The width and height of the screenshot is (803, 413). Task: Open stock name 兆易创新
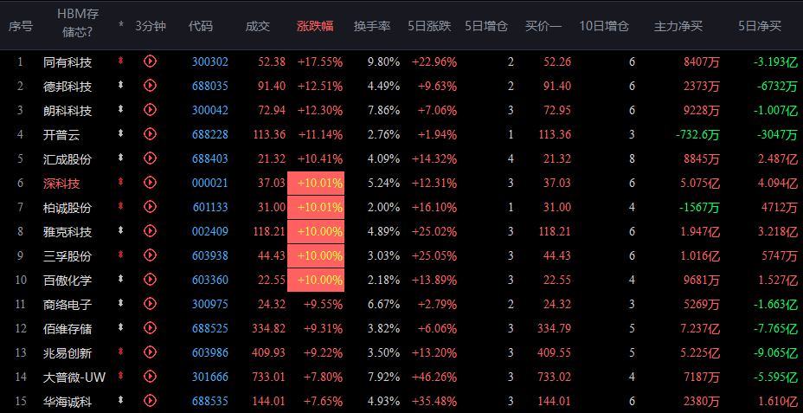click(x=67, y=353)
